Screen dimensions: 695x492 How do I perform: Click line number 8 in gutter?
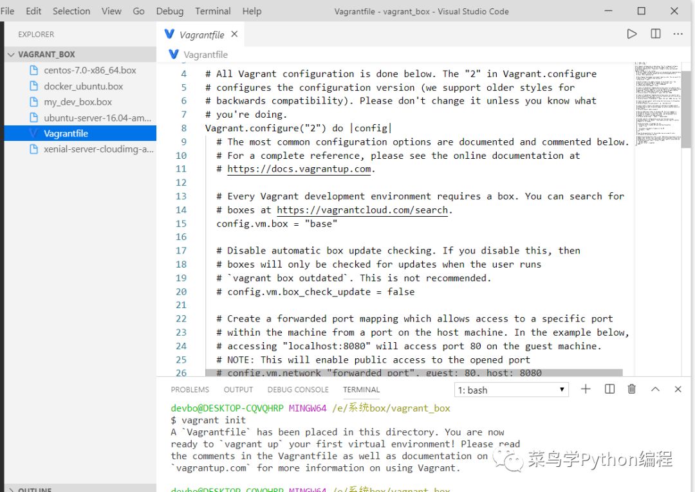[183, 128]
